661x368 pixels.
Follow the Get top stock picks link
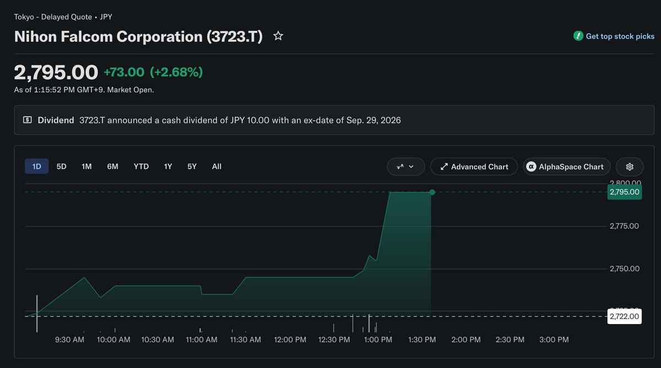(620, 36)
